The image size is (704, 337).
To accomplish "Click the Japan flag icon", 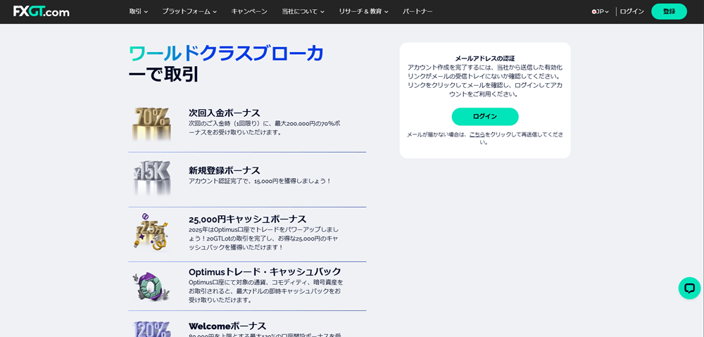I will pyautogui.click(x=594, y=12).
